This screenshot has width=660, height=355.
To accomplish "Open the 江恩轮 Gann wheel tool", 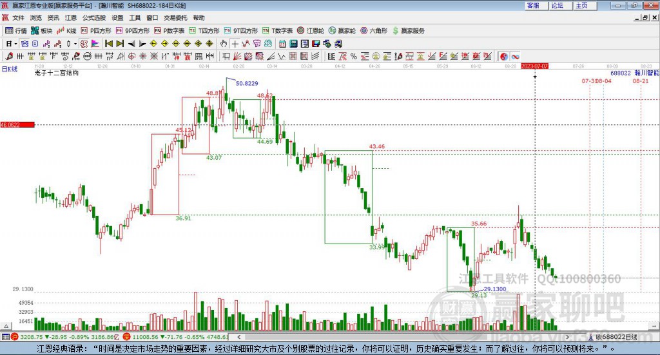I will 311,31.
